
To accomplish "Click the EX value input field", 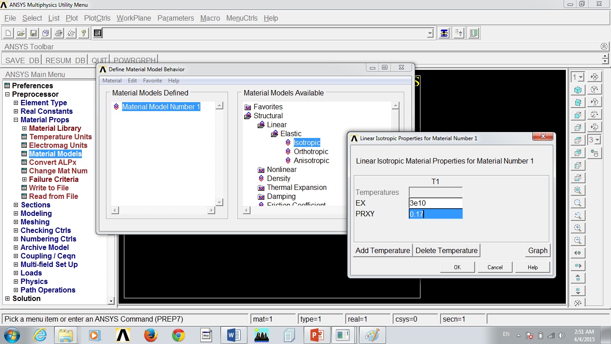I will tap(436, 203).
